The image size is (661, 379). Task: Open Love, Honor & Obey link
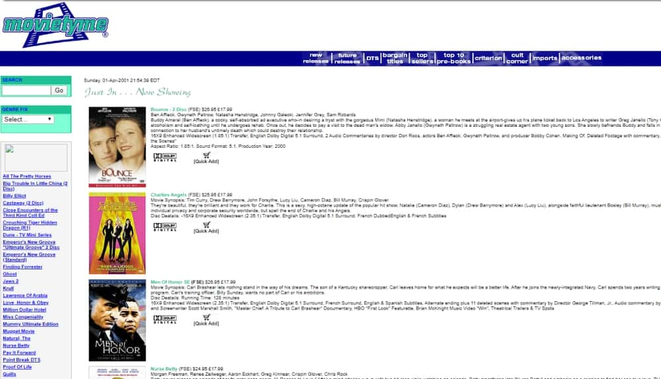coord(26,303)
